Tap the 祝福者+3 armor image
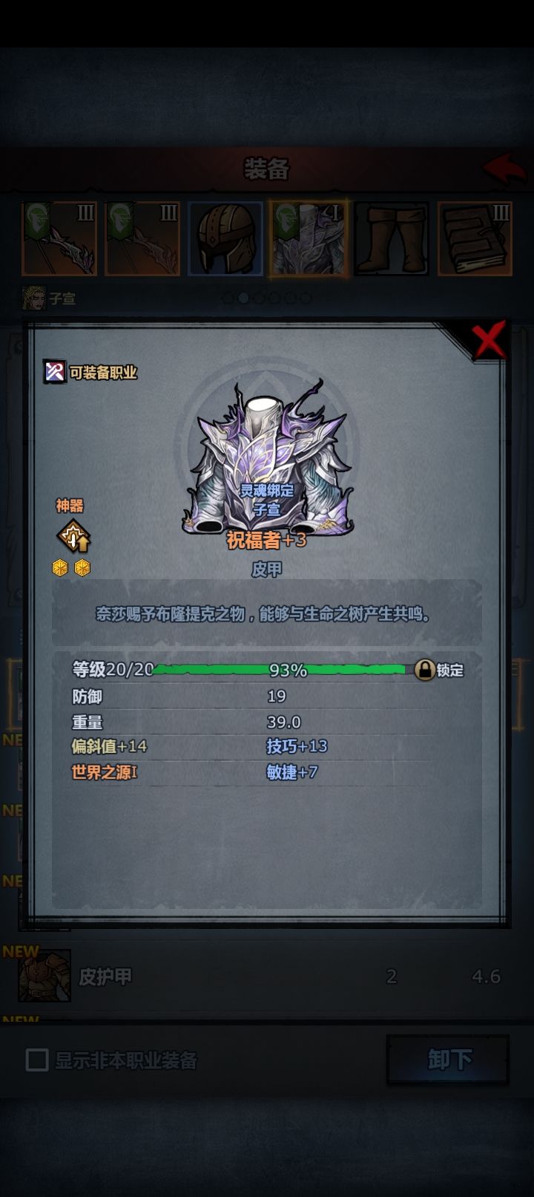This screenshot has height=1197, width=534. coord(267,457)
